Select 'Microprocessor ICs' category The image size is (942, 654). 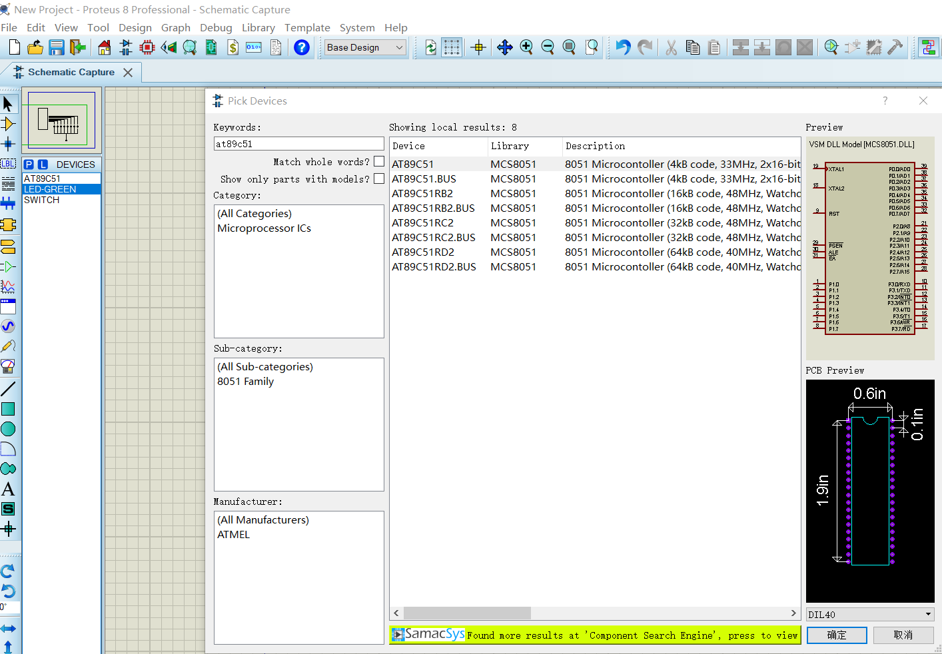click(x=264, y=228)
